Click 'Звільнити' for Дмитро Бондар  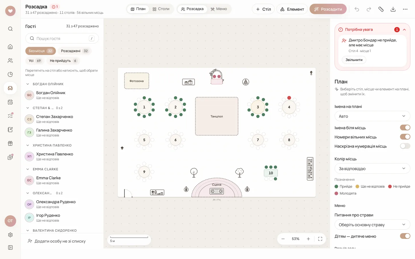click(354, 60)
